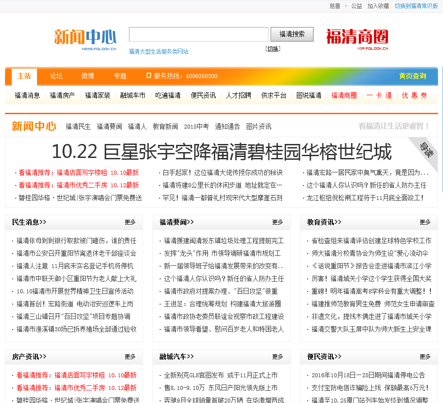
Task: Open article 2016年10月18日—25日期间福清停电公告
Action: (x=368, y=375)
